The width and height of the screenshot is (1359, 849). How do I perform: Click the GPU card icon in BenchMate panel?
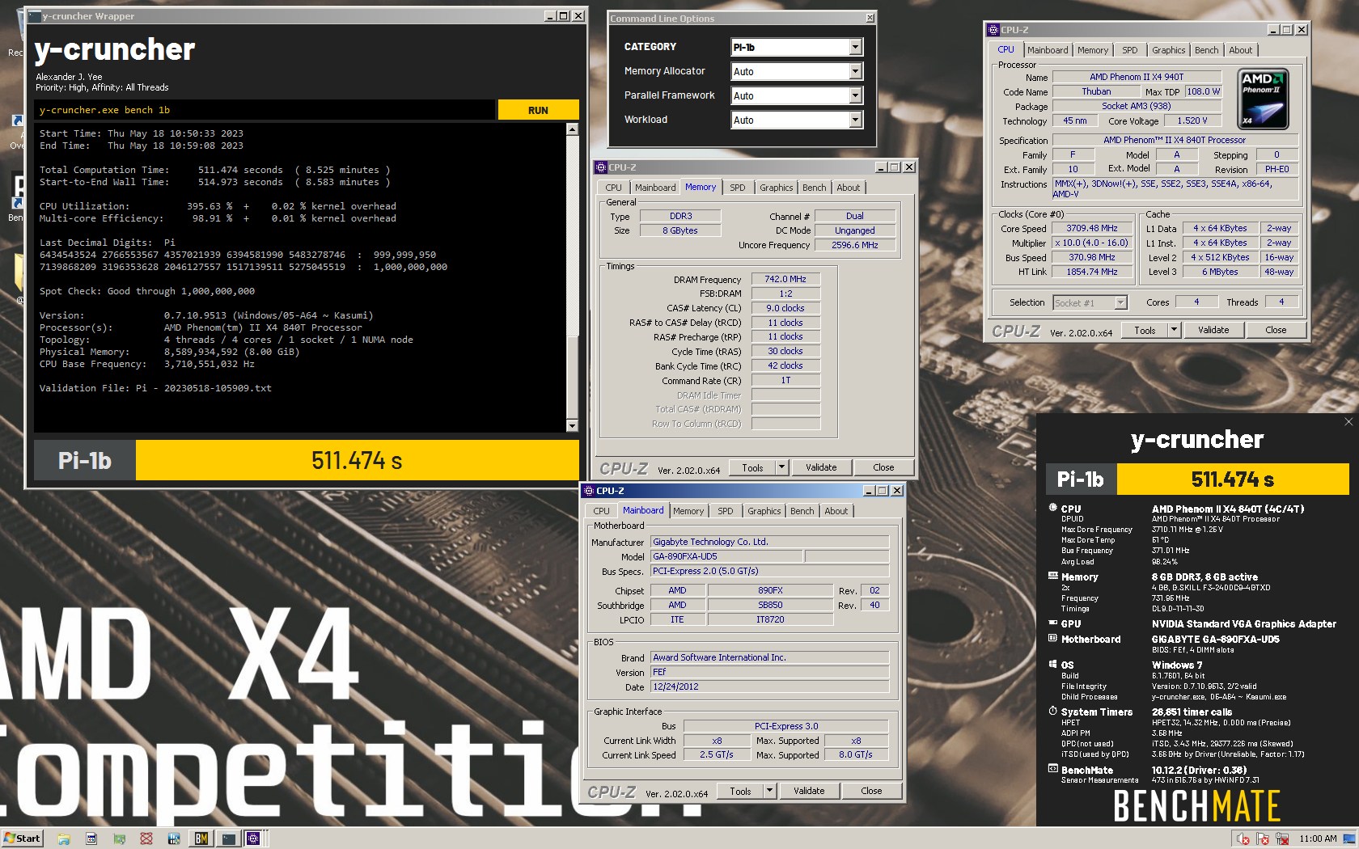pos(1052,623)
